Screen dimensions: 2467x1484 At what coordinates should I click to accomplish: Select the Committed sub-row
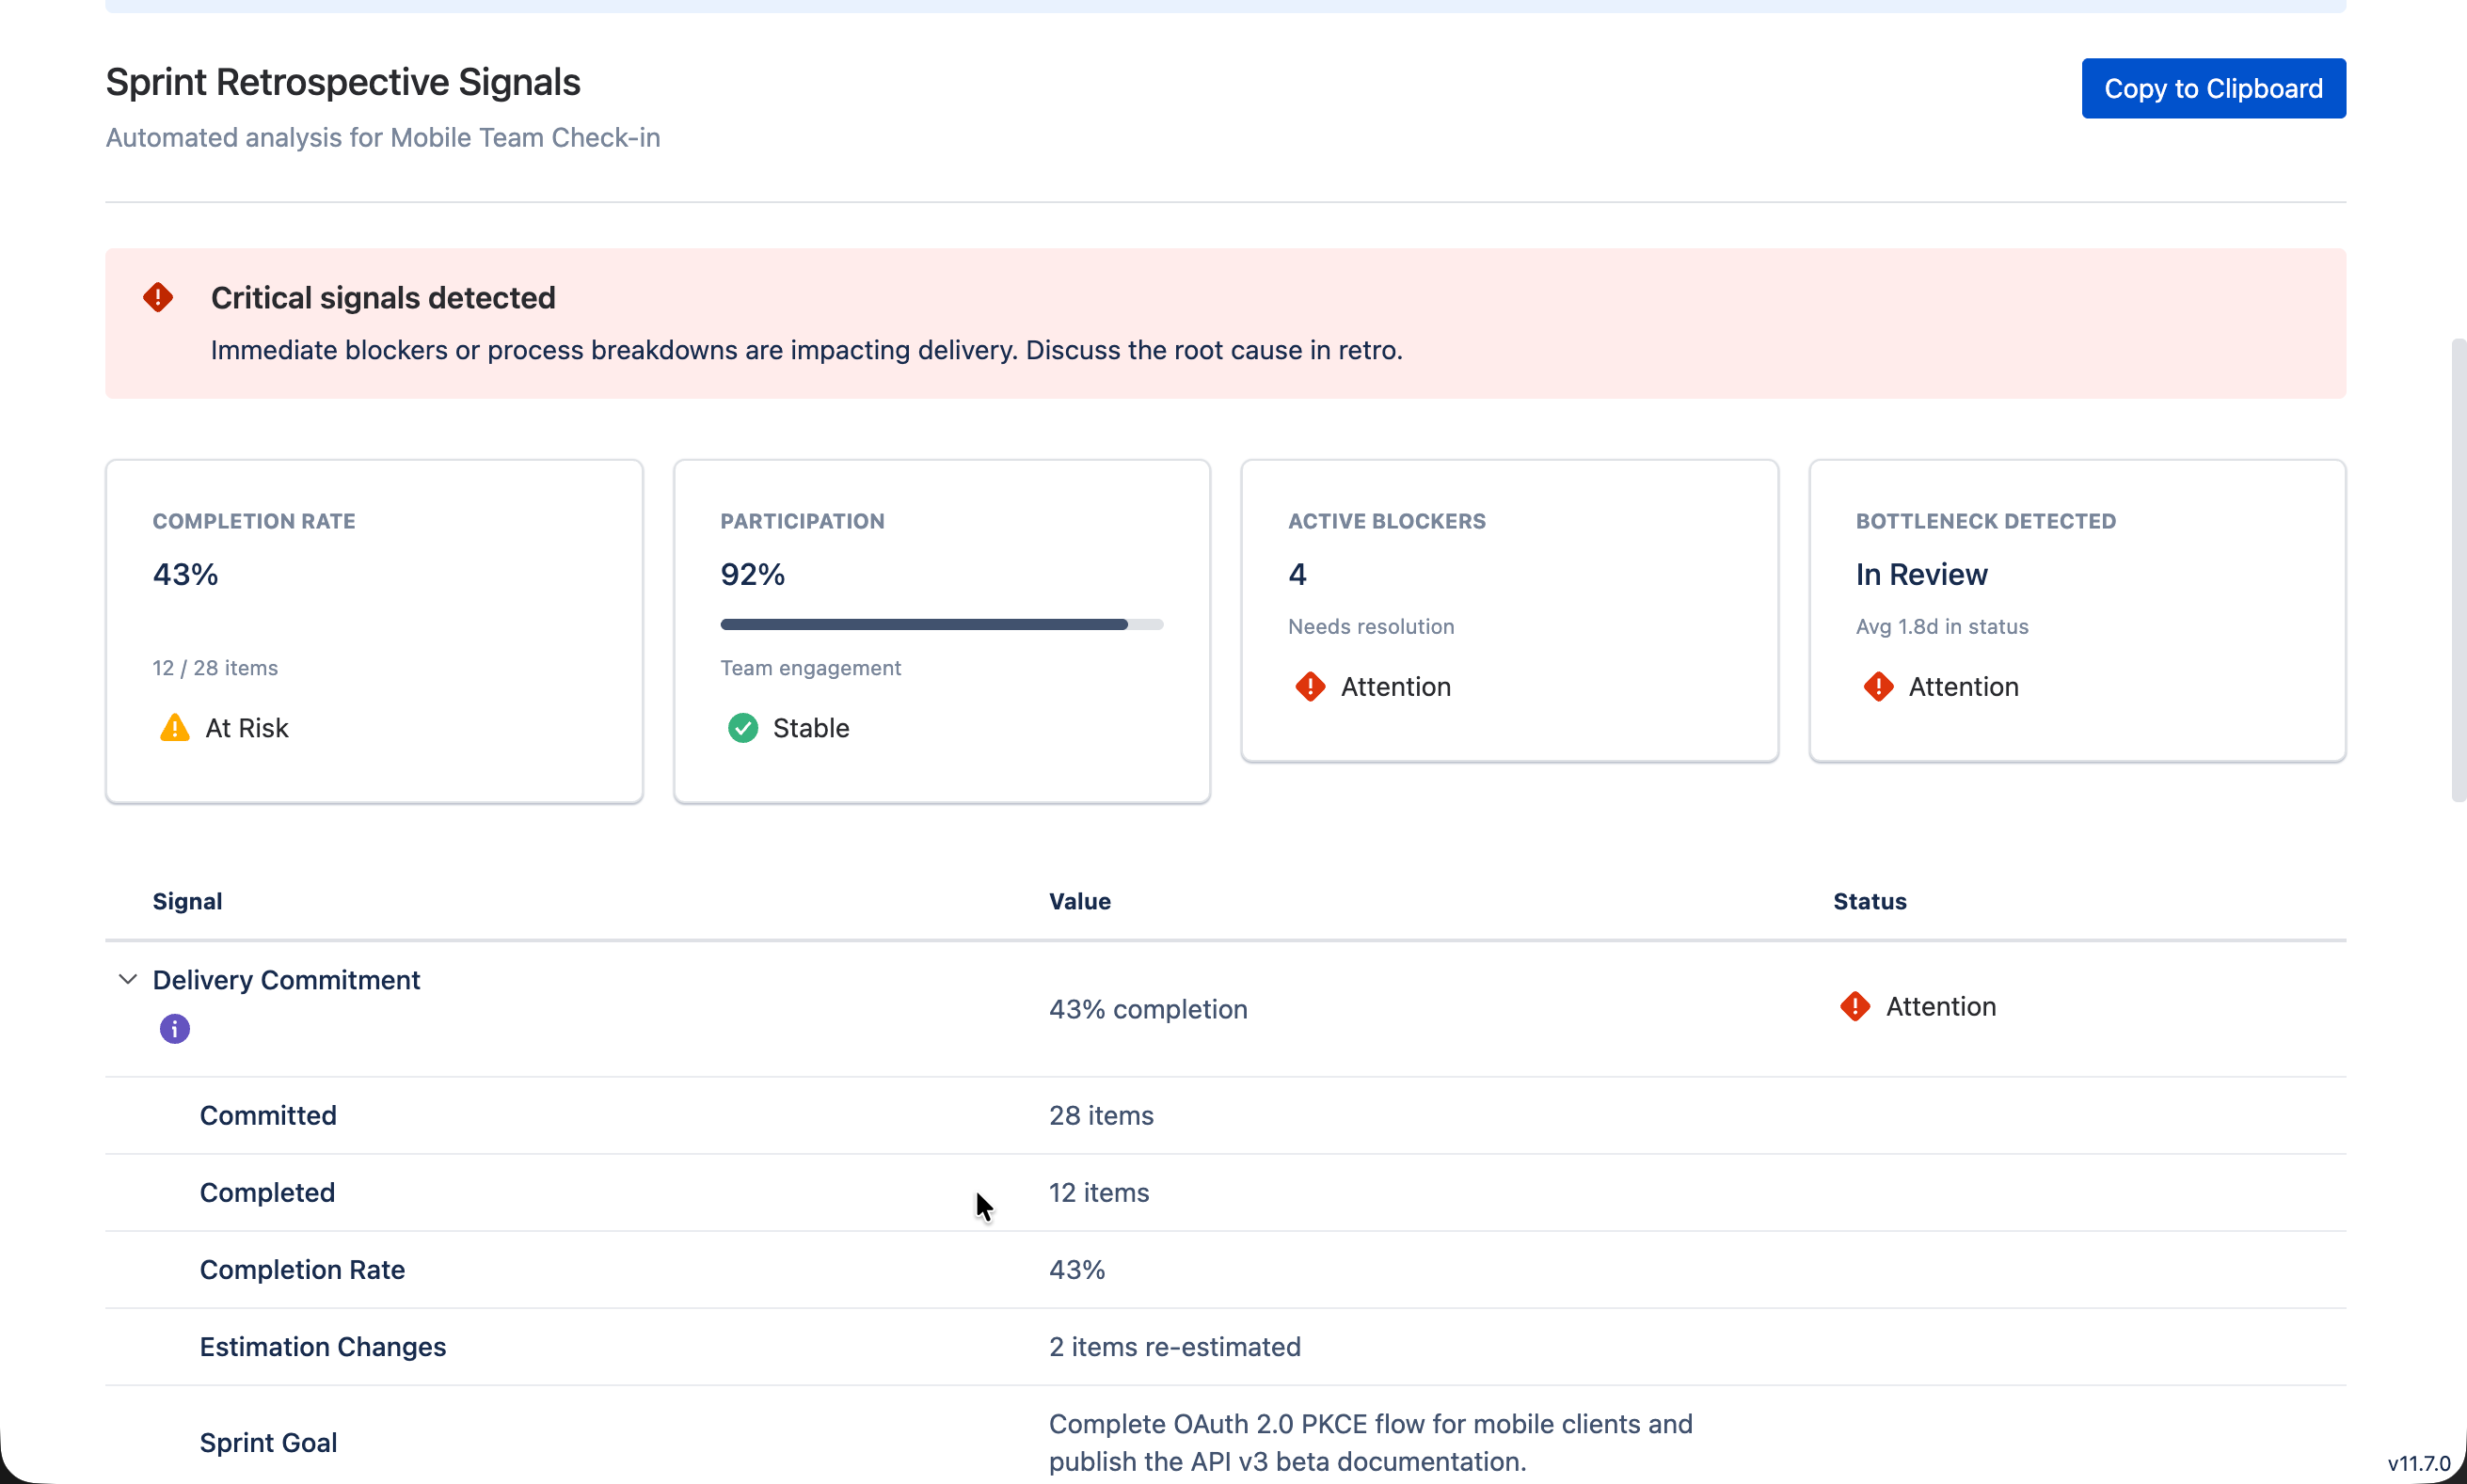[268, 1115]
